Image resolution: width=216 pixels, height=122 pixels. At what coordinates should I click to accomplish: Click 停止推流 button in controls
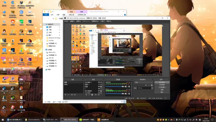pos(162,82)
